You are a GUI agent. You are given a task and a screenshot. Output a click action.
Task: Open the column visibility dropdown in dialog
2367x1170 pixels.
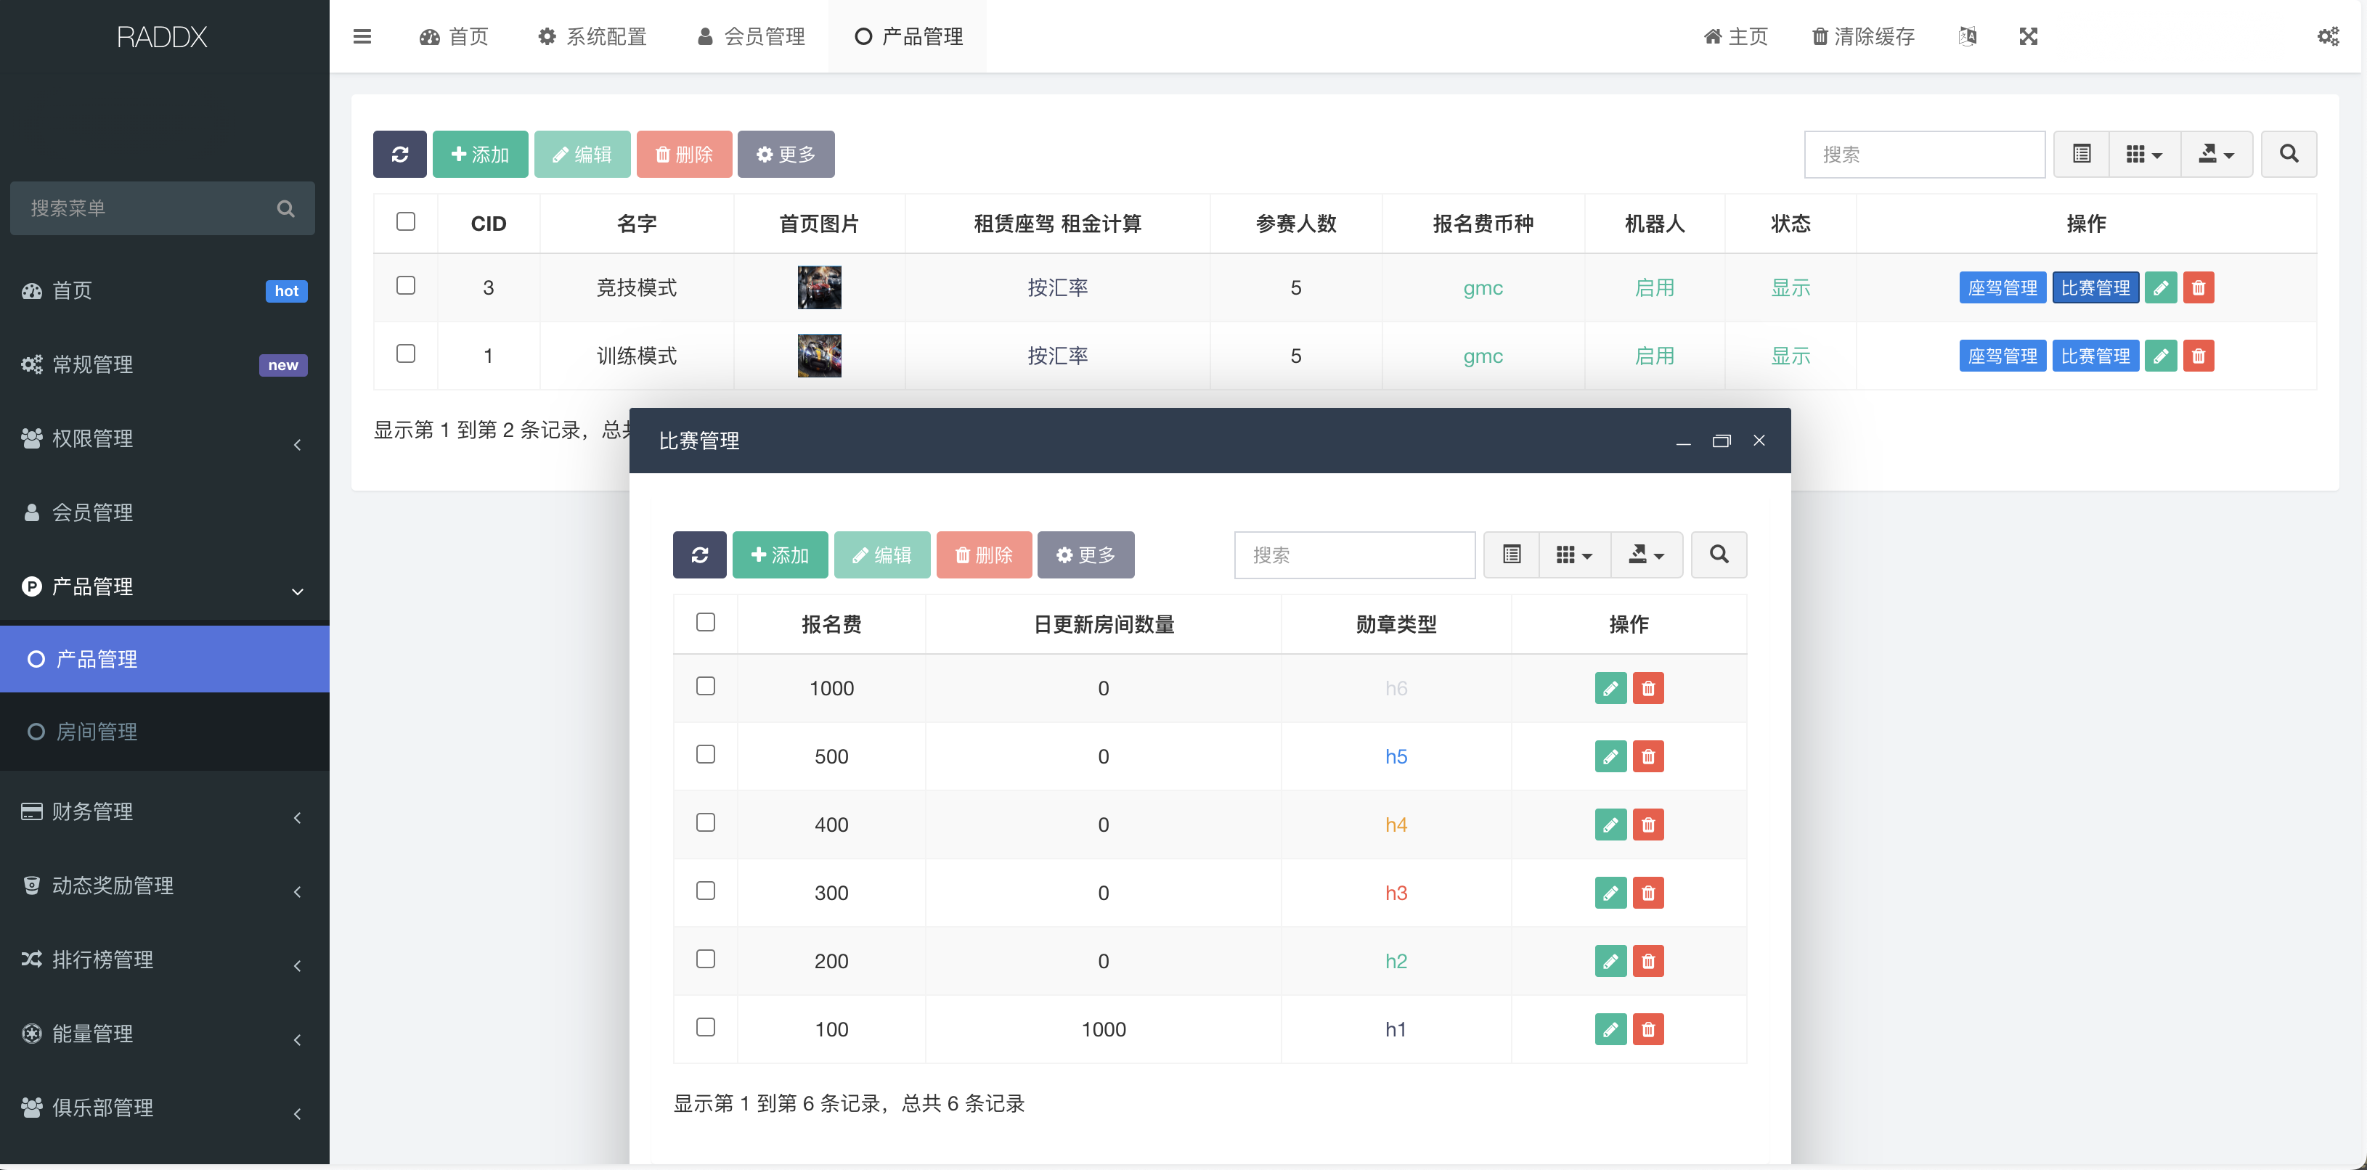click(x=1574, y=555)
